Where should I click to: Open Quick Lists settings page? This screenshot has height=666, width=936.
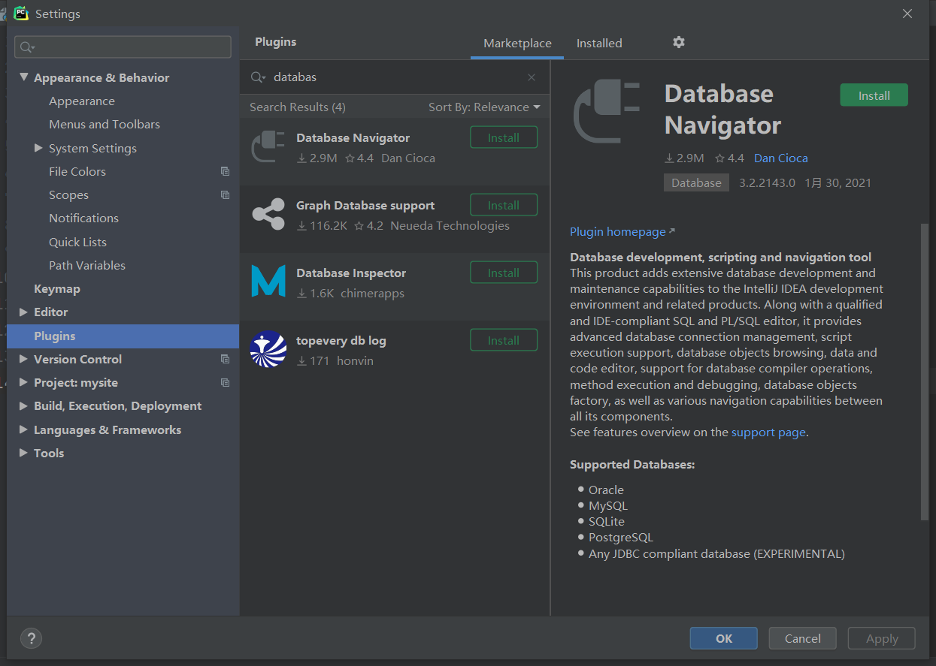pos(78,242)
